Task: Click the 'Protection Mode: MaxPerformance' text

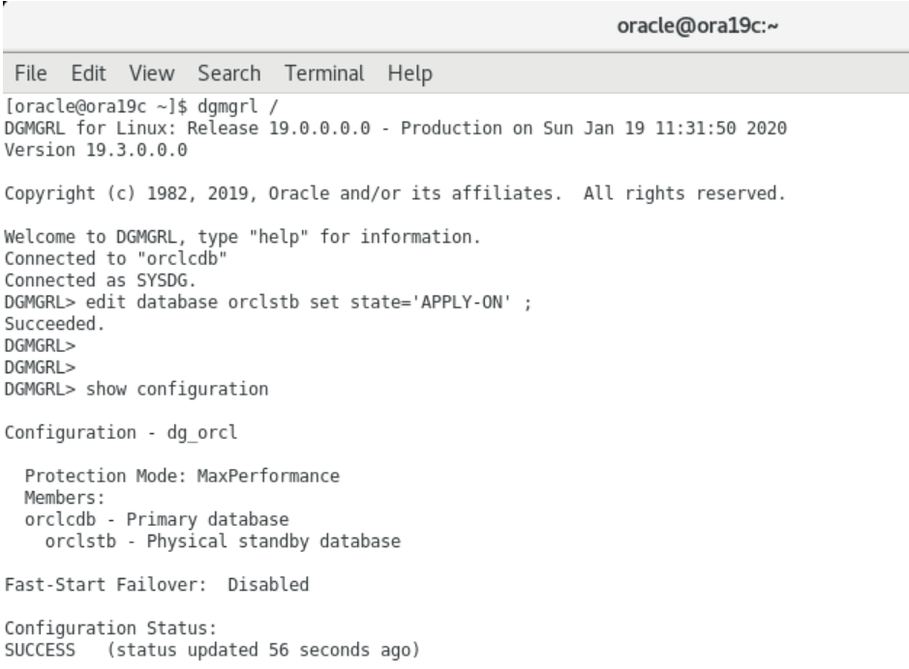Action: 182,476
